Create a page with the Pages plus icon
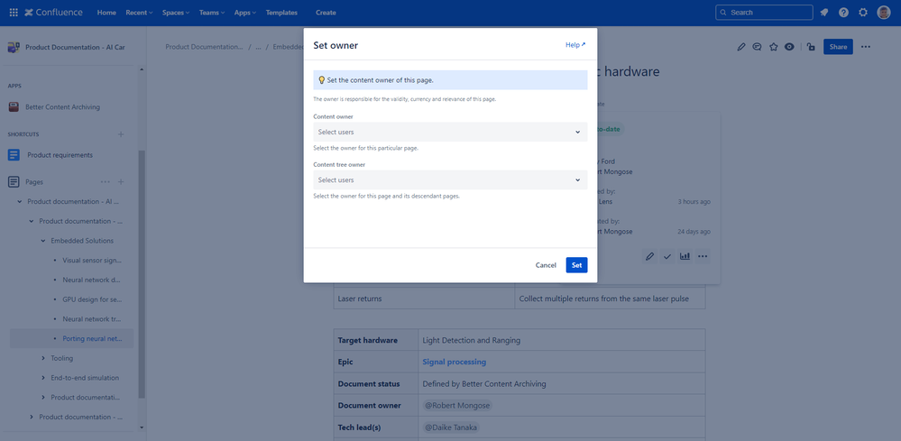This screenshot has width=901, height=441. click(121, 182)
